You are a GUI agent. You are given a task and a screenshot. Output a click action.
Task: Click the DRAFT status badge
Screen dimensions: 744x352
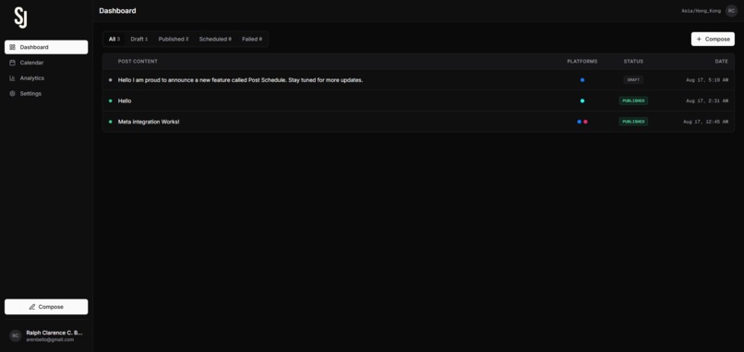point(633,80)
